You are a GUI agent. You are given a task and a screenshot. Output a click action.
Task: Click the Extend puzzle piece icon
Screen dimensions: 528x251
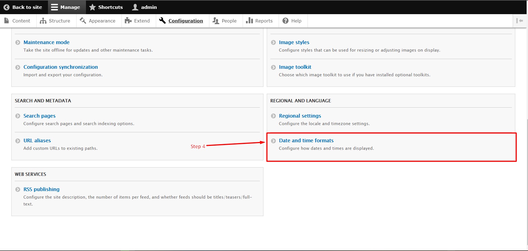point(128,21)
